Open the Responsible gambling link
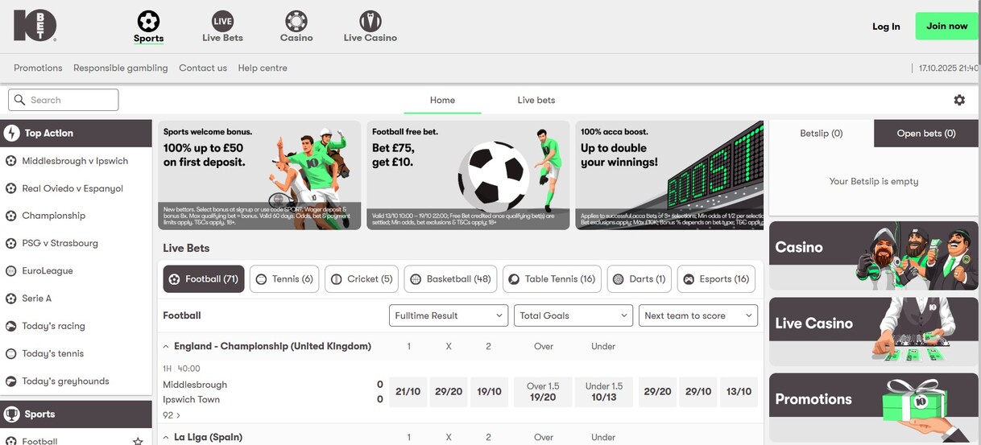 coord(121,68)
